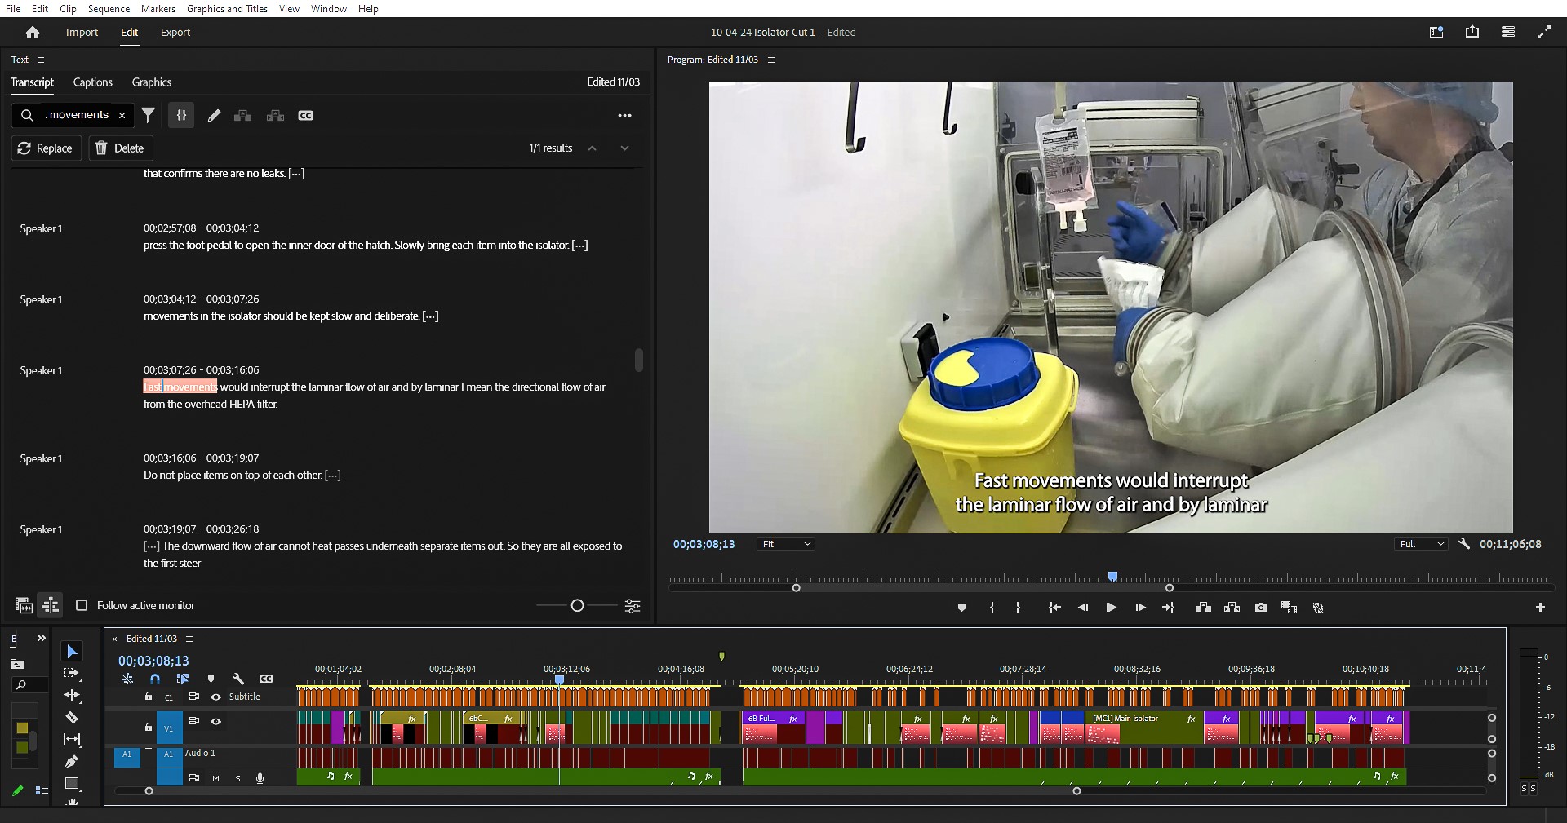1567x823 pixels.
Task: Click the Home icon
Action: pyautogui.click(x=33, y=33)
